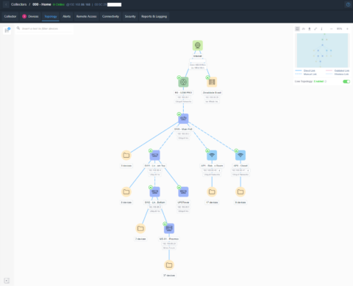This screenshot has width=353, height=286.
Task: Click the UDM PRO label
Action: tap(183, 92)
